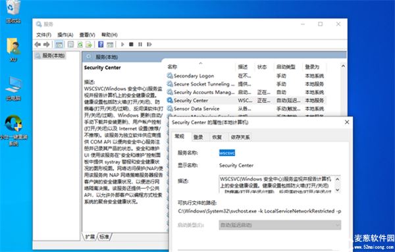Viewport: 395px width, 252px height.
Task: Start the selected service with play icon
Action: pyautogui.click(x=122, y=45)
